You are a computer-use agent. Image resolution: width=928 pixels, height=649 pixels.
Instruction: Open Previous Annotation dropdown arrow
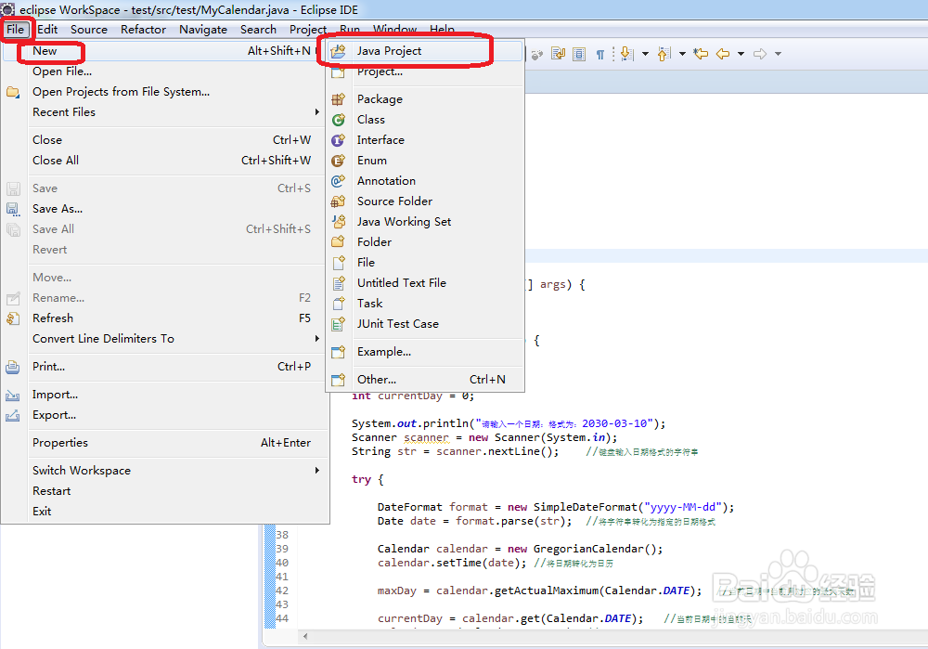point(682,54)
